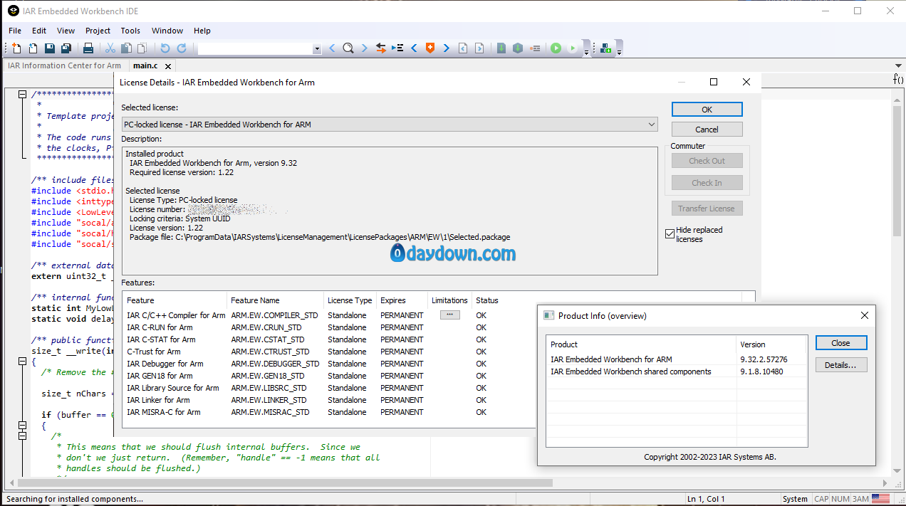Image resolution: width=906 pixels, height=506 pixels.
Task: Toggle the Hide replaced licenses checkbox
Action: pos(670,234)
